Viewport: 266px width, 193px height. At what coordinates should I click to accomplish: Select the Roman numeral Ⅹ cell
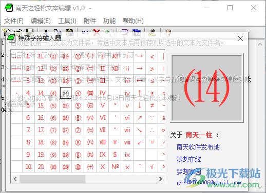click(103, 167)
